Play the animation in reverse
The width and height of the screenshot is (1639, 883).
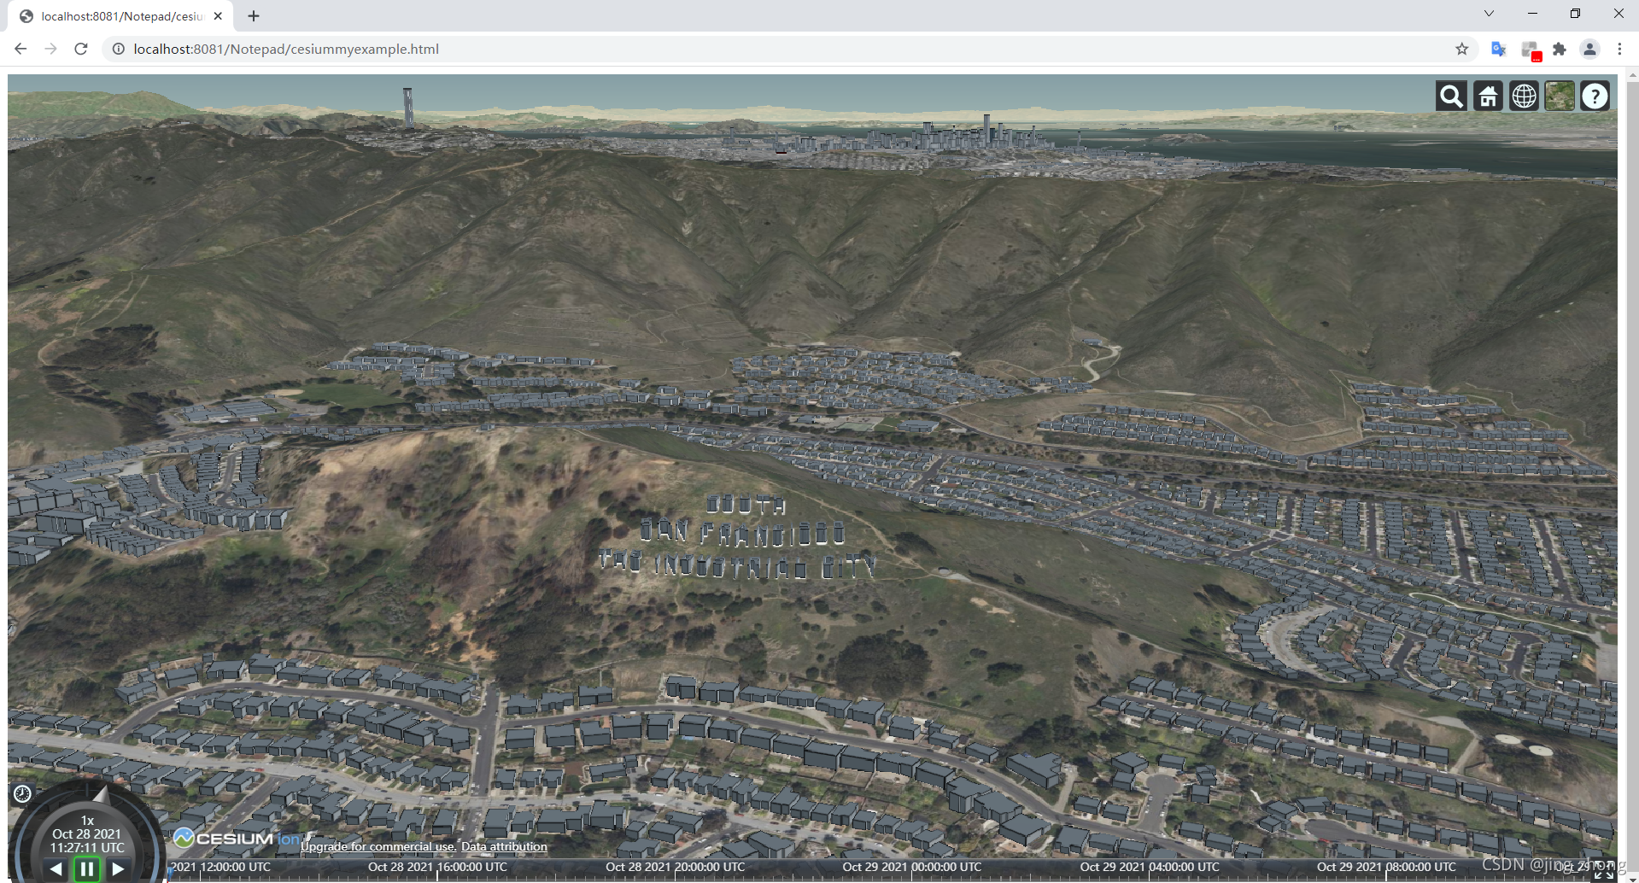pos(56,869)
